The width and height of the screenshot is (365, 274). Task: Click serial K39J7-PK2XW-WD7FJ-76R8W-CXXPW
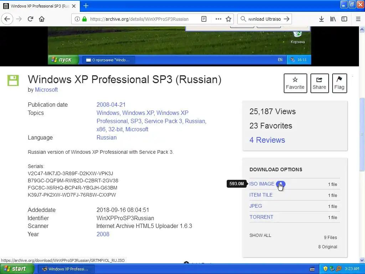point(72,195)
